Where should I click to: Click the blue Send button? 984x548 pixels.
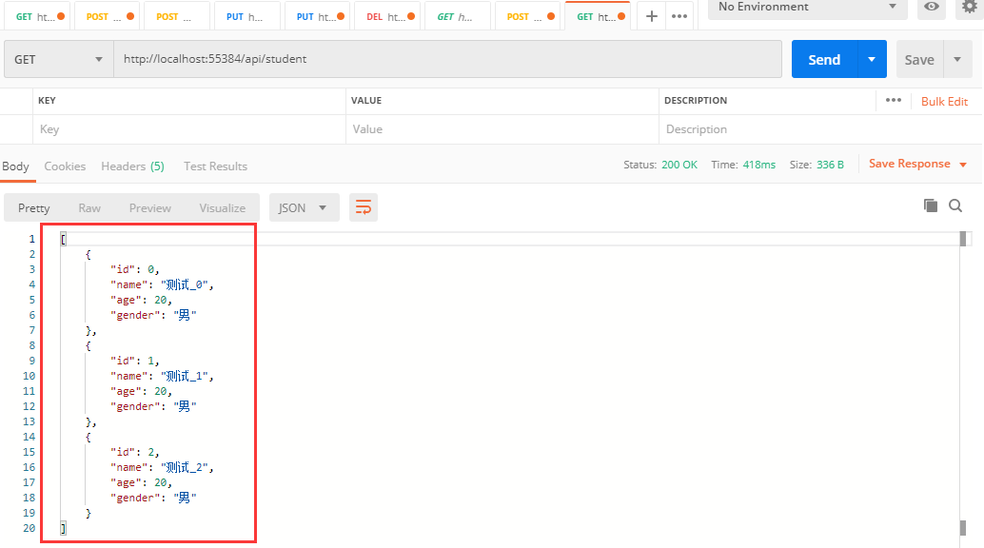point(824,59)
